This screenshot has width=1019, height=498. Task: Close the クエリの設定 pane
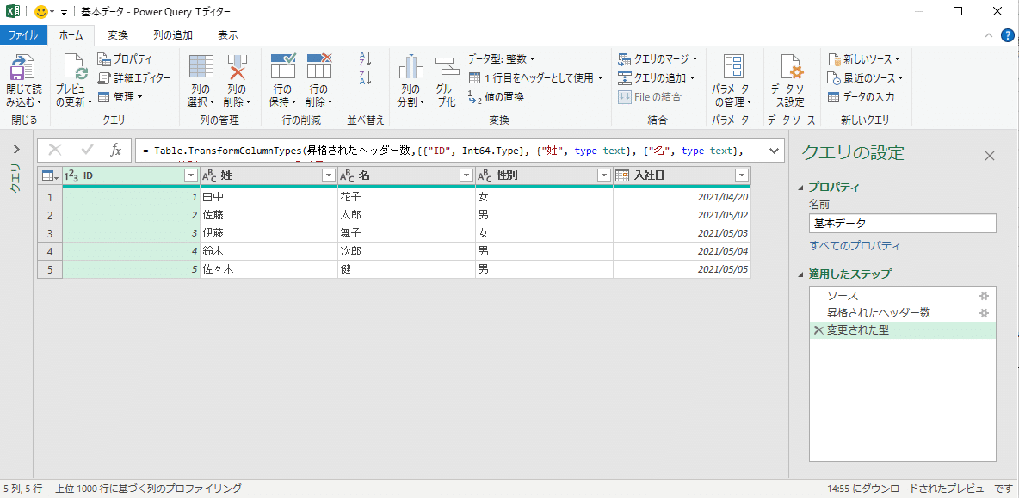tap(990, 156)
